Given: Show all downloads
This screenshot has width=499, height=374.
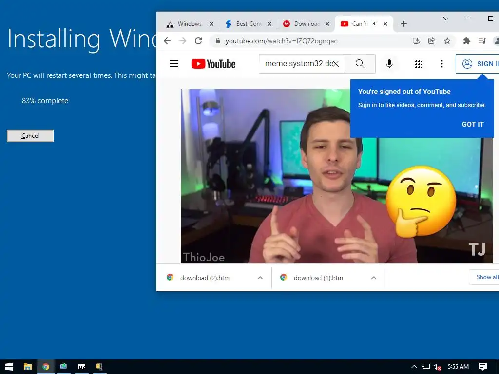Looking at the screenshot, I should 484,277.
